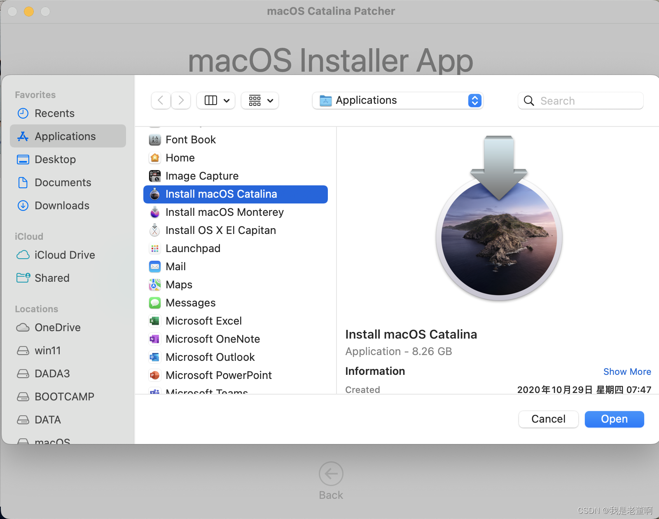Screen dimensions: 659x519
Task: Select Applications in the sidebar
Action: (68, 136)
